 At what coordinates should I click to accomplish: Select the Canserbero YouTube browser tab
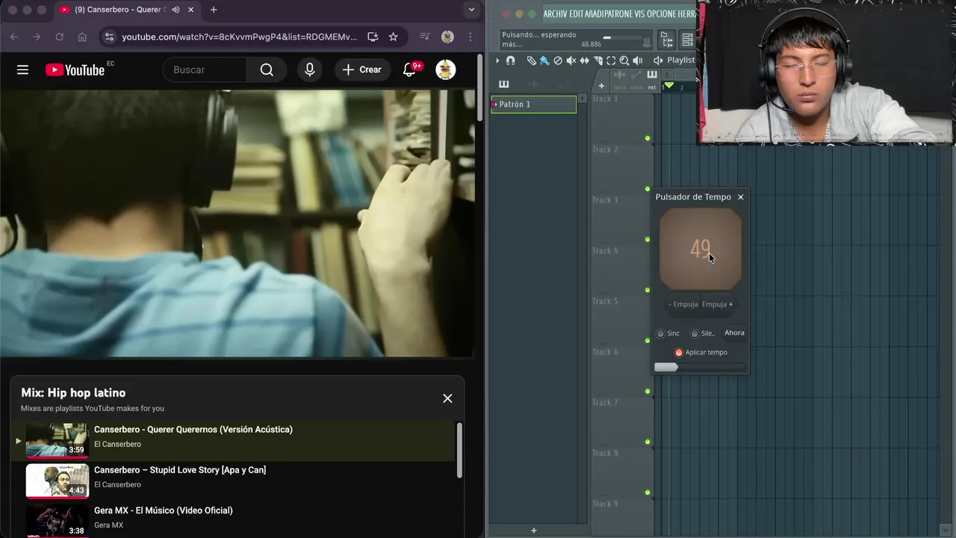(x=127, y=10)
